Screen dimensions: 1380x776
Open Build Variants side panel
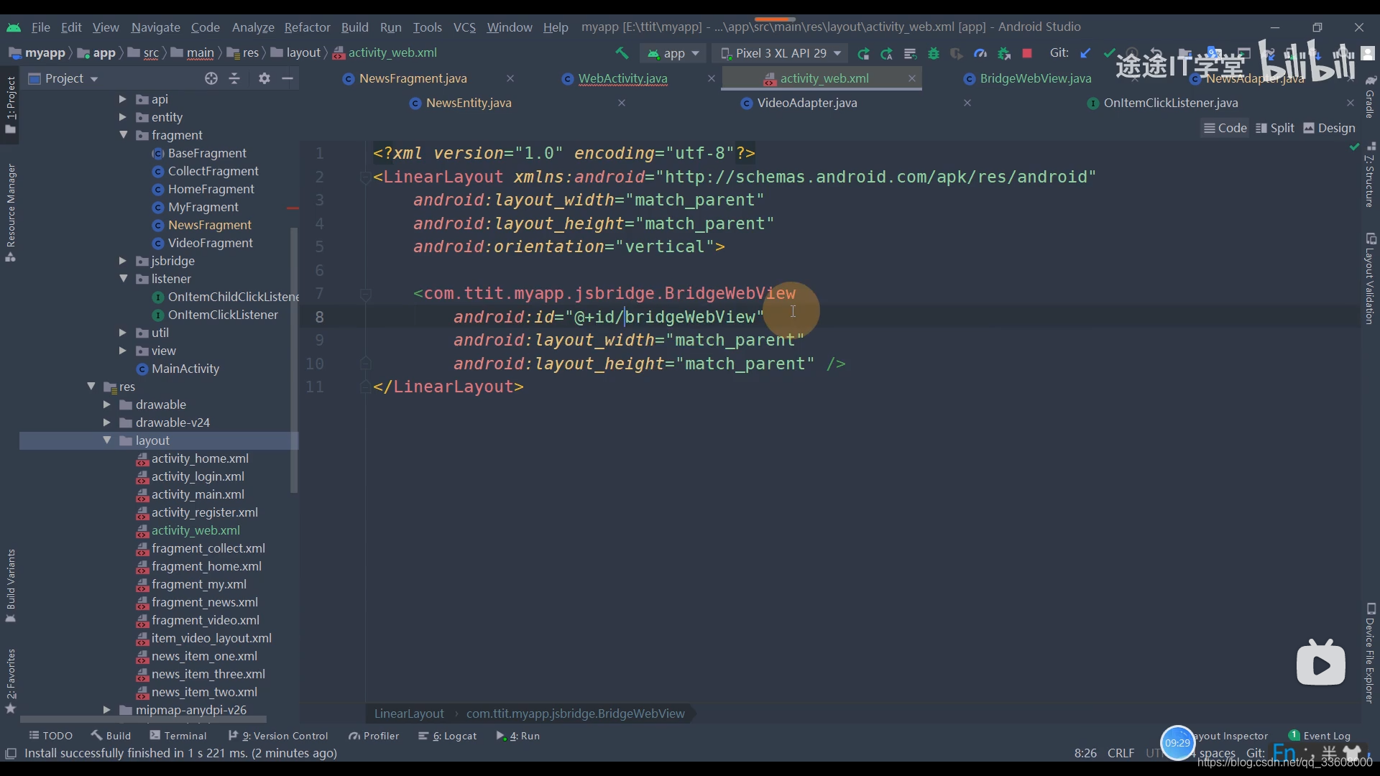click(x=11, y=586)
